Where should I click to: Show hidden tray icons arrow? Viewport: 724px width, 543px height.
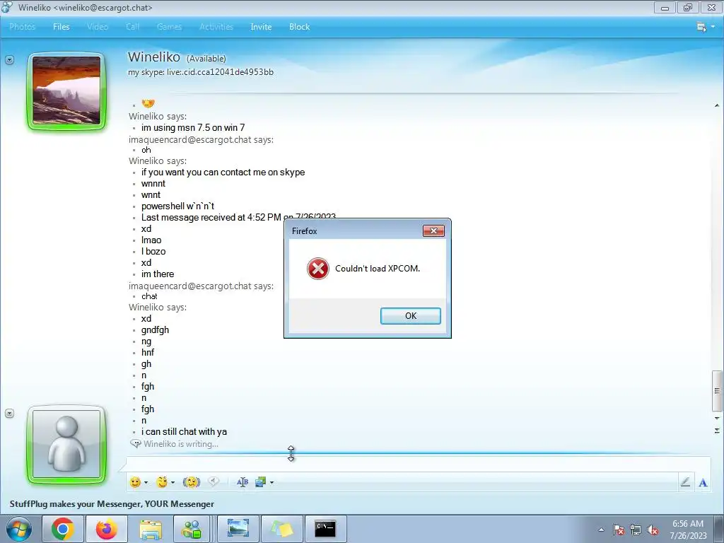pyautogui.click(x=601, y=530)
